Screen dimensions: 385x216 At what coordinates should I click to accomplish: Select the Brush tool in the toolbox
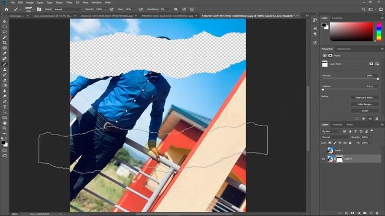click(x=4, y=64)
